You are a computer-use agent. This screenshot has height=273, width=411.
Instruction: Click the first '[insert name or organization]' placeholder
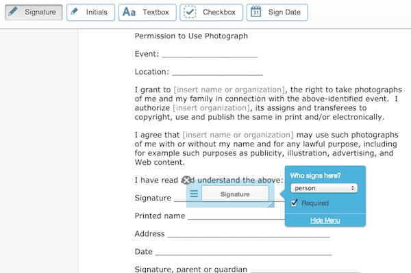(x=229, y=90)
